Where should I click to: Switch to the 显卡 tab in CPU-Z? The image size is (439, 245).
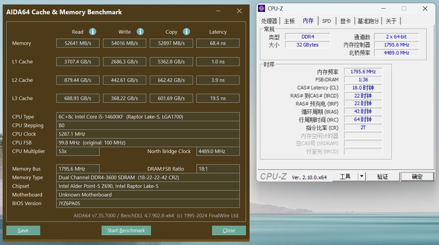345,21
